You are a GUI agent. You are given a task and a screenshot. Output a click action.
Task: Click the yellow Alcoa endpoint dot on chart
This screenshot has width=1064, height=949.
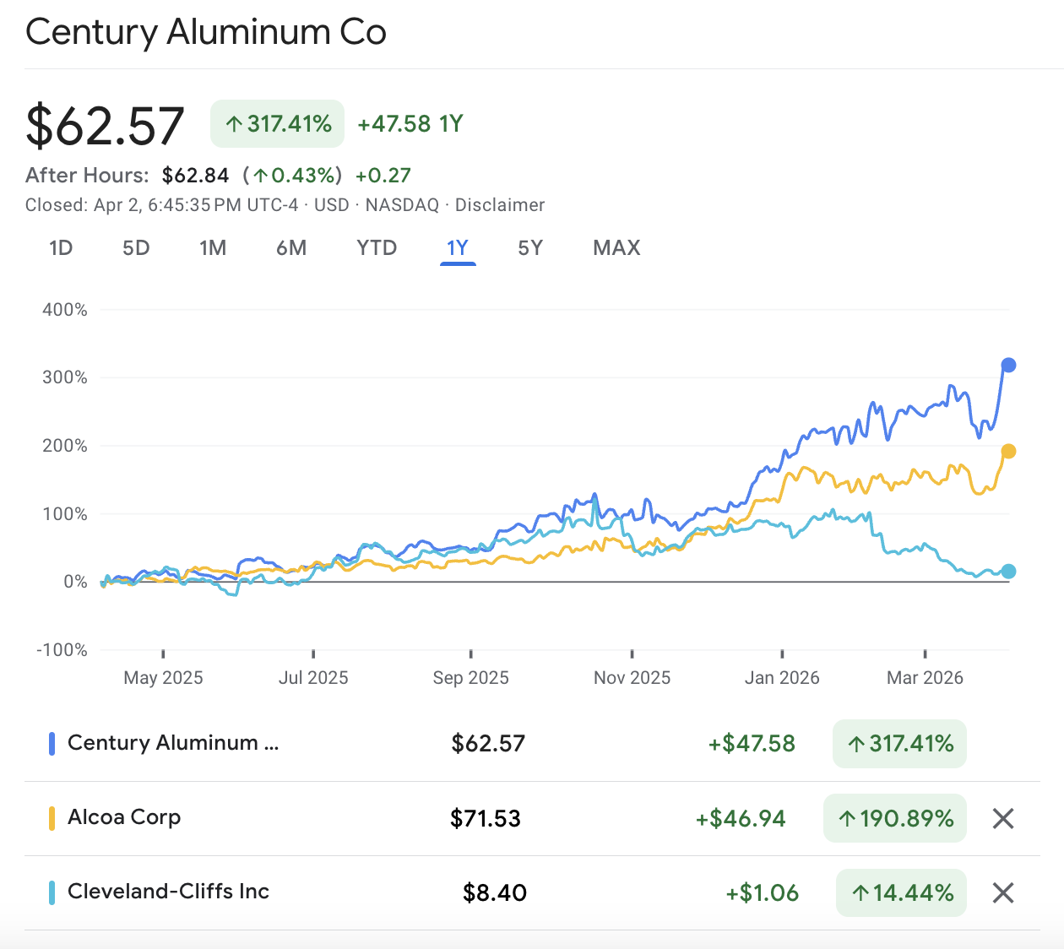coord(1010,451)
